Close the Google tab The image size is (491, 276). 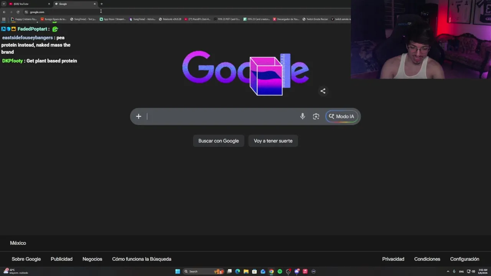point(95,4)
